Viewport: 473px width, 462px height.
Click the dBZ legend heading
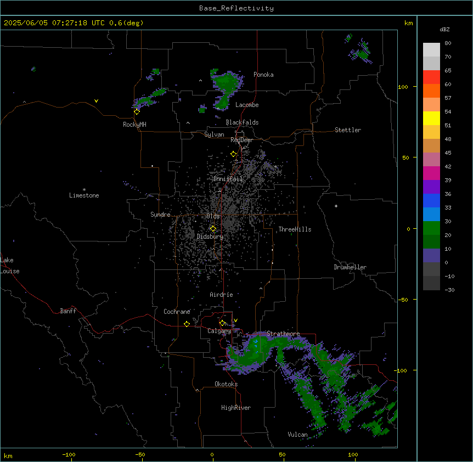pyautogui.click(x=444, y=29)
